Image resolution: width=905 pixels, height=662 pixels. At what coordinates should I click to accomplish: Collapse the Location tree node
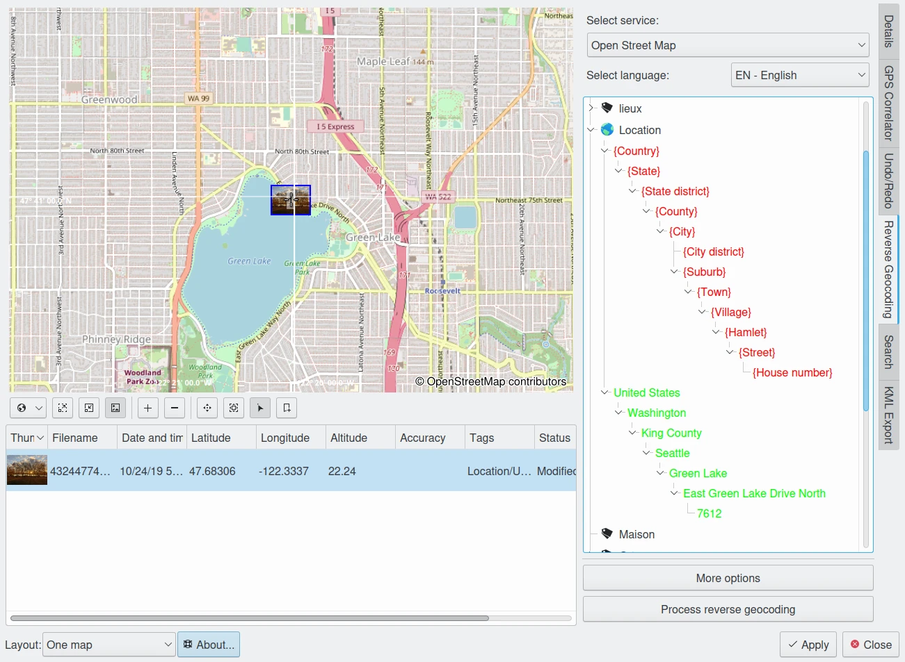591,130
